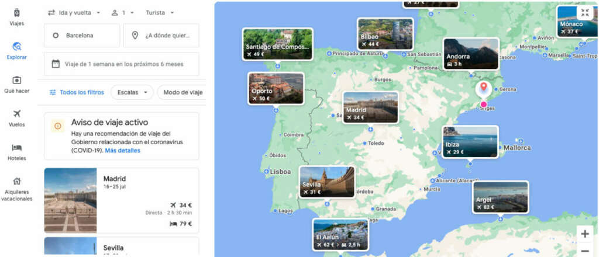Click the Toledo label on the map

(x=376, y=143)
